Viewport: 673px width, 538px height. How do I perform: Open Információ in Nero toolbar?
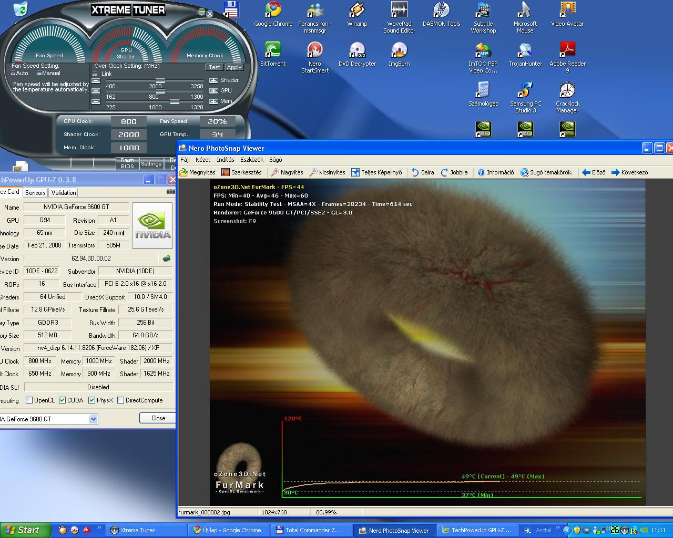pyautogui.click(x=496, y=172)
